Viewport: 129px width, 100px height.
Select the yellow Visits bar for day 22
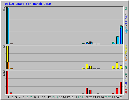tap(87, 67)
